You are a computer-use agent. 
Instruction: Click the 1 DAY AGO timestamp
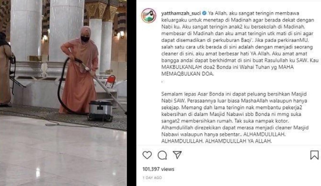tap(152, 178)
